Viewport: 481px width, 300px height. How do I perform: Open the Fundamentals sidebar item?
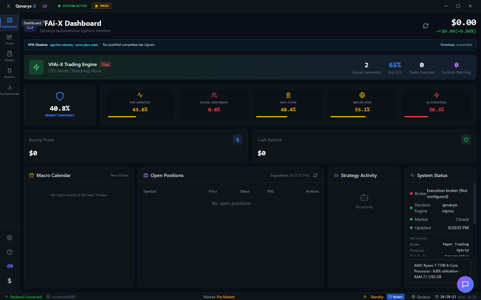coord(9,90)
